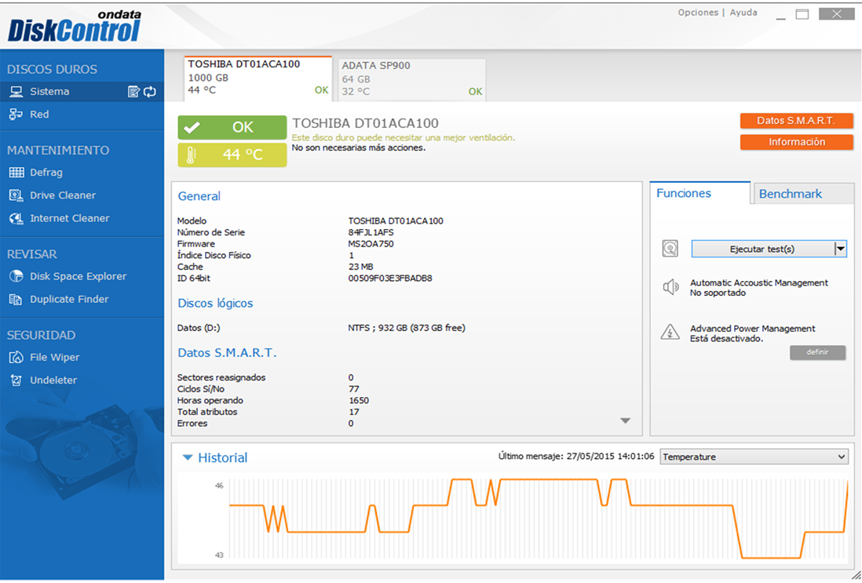Viewport: 862px width, 583px height.
Task: Click the Drive Cleaner icon
Action: tap(16, 195)
